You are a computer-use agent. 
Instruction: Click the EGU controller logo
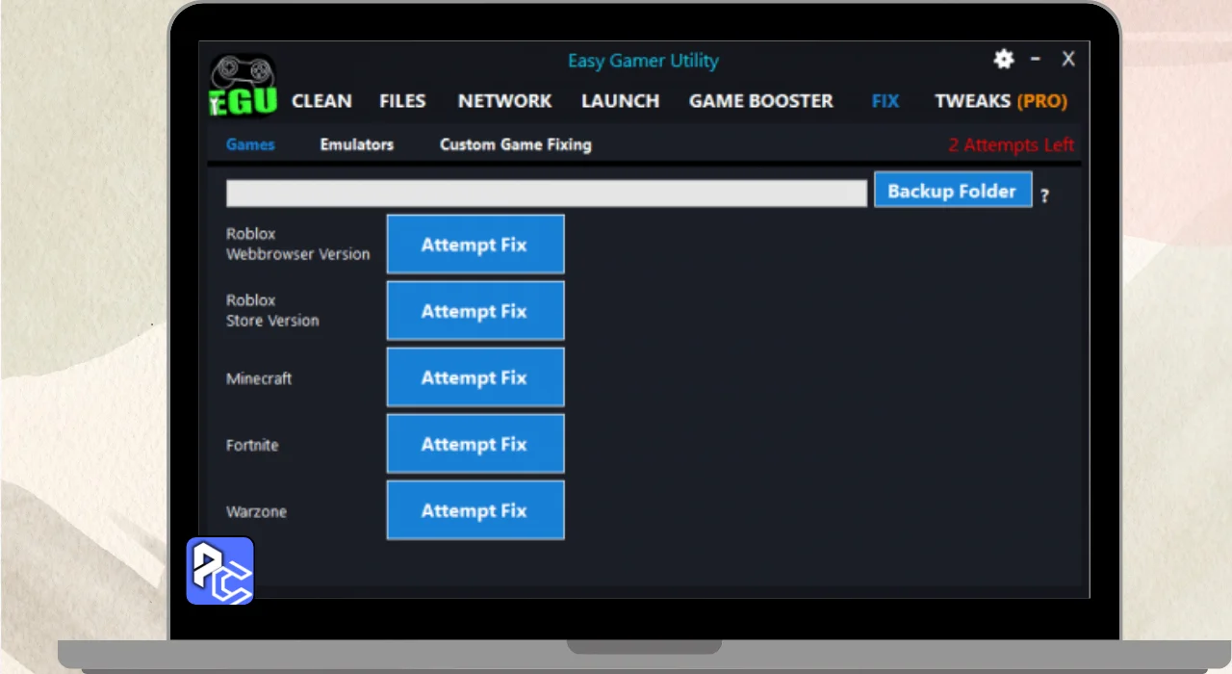click(x=244, y=85)
